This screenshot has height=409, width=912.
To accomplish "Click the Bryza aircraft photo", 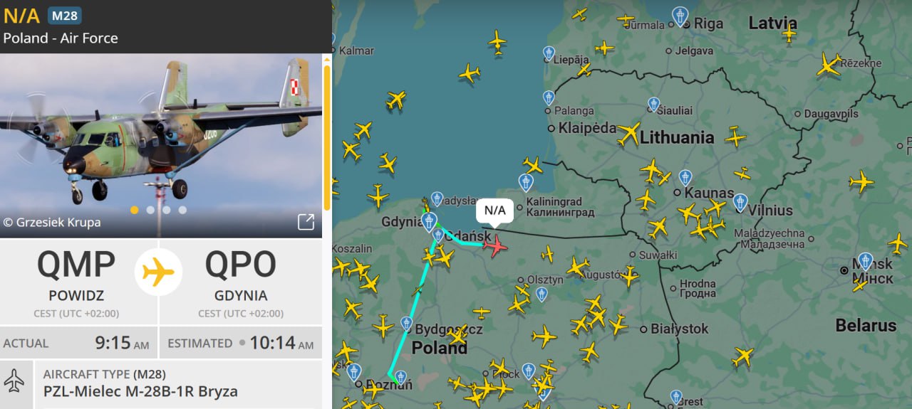I will (161, 146).
